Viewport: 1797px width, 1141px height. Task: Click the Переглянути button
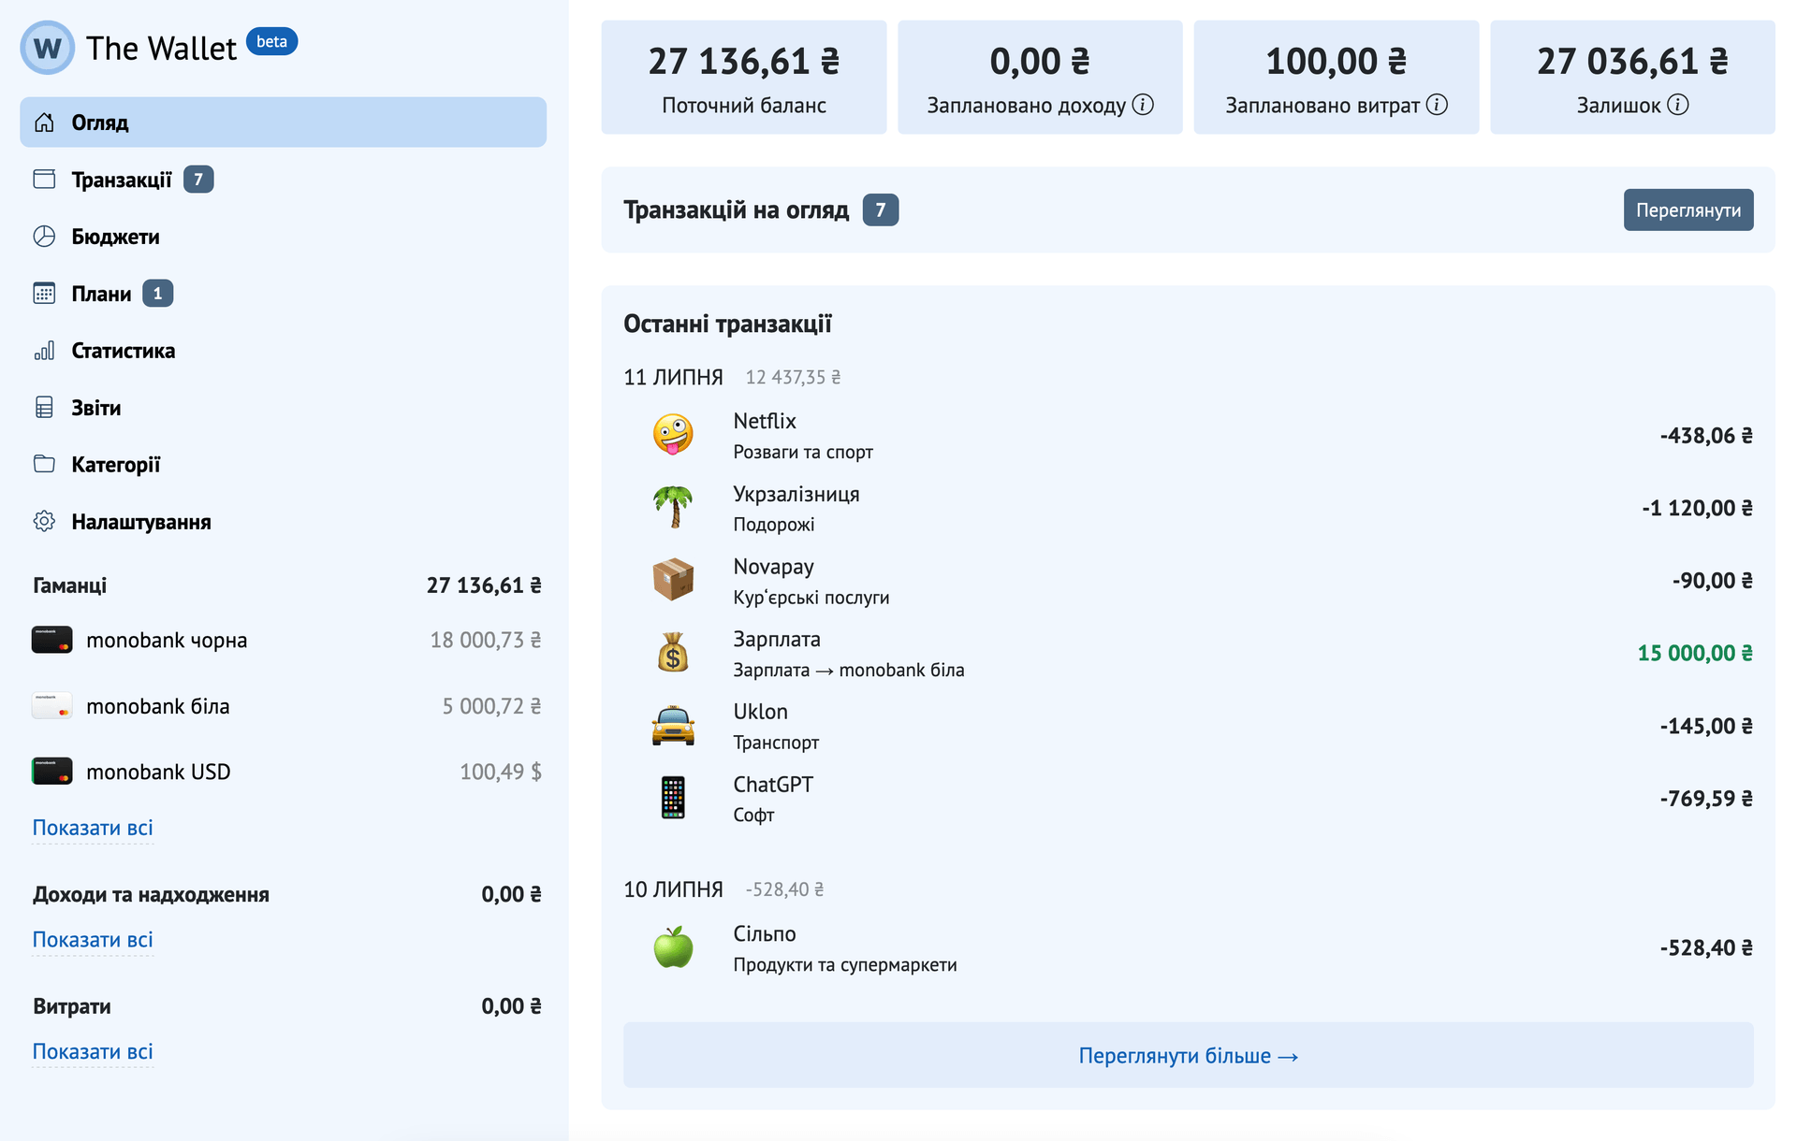1688,210
